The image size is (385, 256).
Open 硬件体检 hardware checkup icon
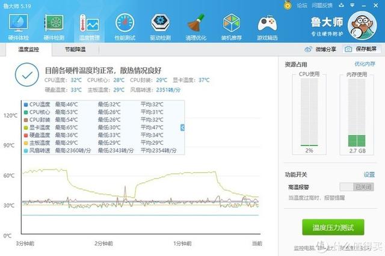point(17,26)
